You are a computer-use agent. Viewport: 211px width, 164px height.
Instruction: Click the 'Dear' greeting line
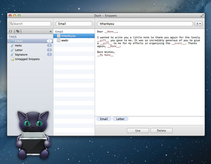coord(107,32)
